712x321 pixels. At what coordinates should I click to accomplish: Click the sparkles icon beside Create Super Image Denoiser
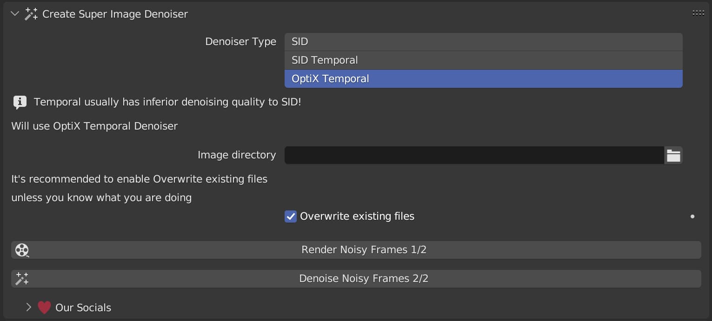pyautogui.click(x=31, y=13)
